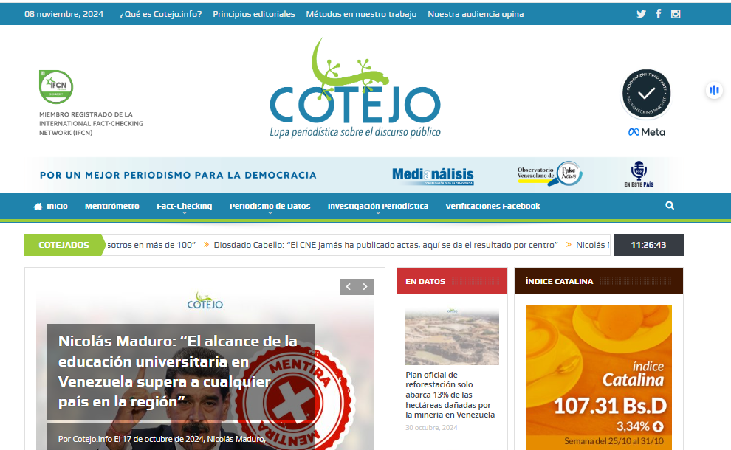This screenshot has width=731, height=450.
Task: Open the Periodismo de Datos menu item
Action: point(270,206)
